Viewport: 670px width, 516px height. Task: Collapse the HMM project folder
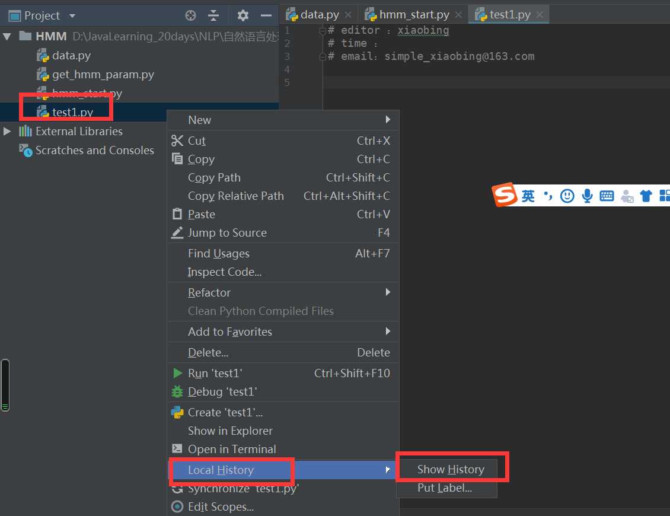coord(7,36)
